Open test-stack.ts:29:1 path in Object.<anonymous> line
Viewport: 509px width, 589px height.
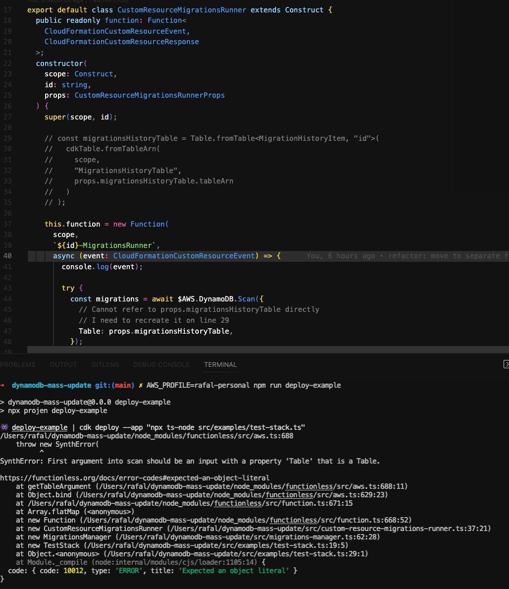pyautogui.click(x=235, y=554)
